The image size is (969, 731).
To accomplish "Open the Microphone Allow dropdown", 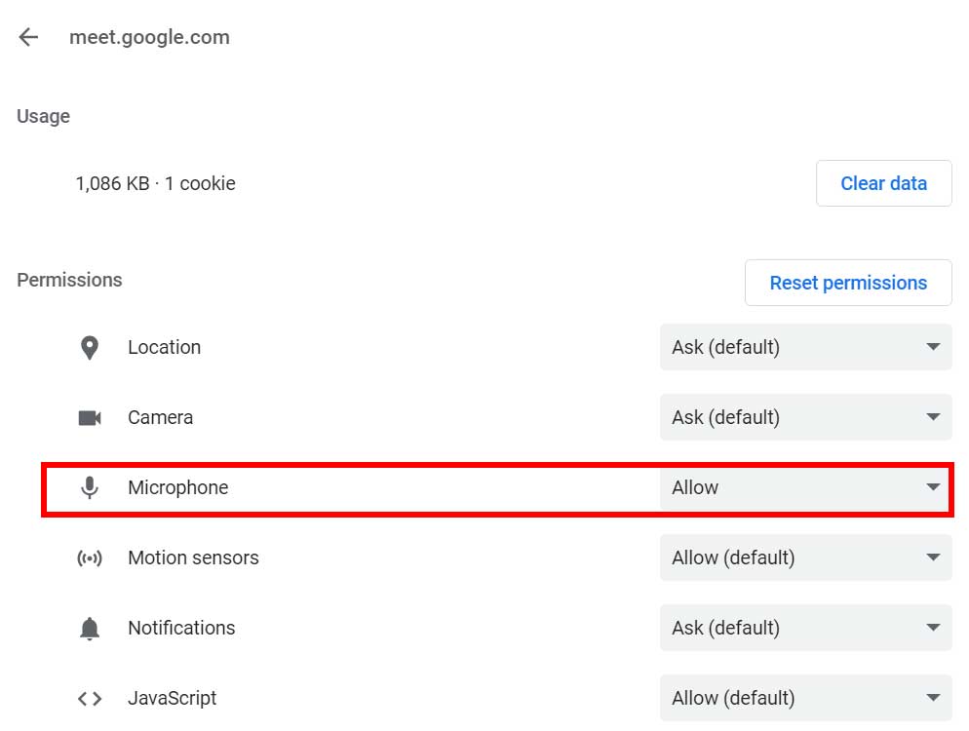I will pyautogui.click(x=804, y=488).
